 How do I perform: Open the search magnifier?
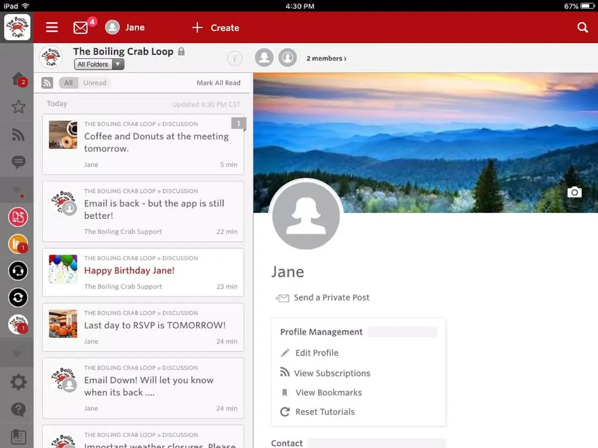[582, 27]
